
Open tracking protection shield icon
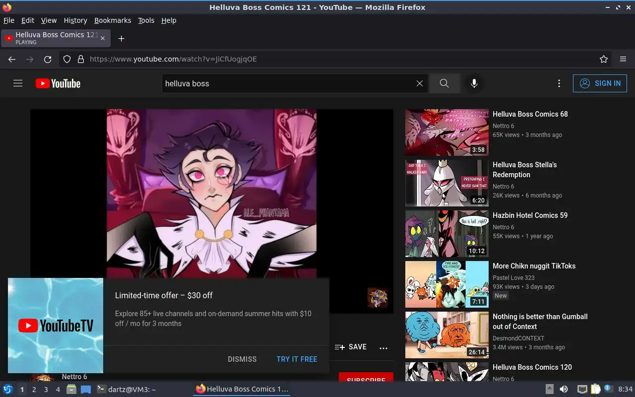click(67, 59)
